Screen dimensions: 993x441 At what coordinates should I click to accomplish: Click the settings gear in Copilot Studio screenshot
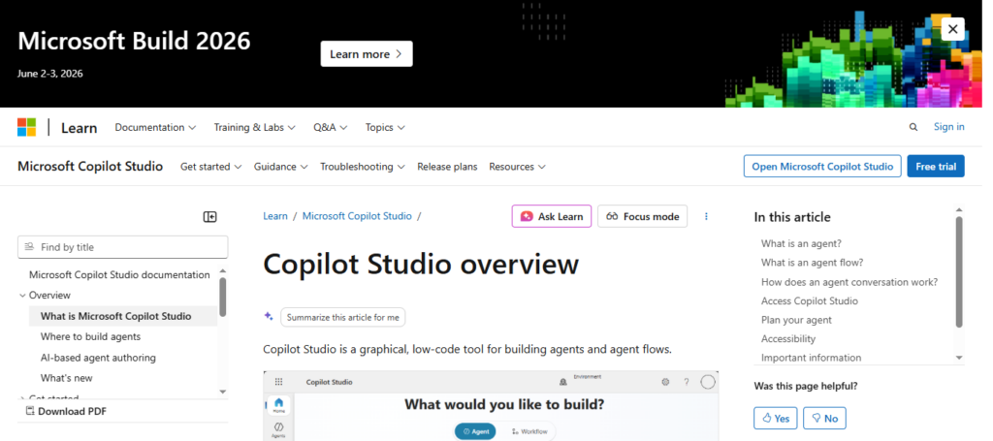665,382
